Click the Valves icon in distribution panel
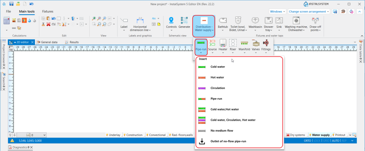Screen dimensions: 365x151 [255, 43]
